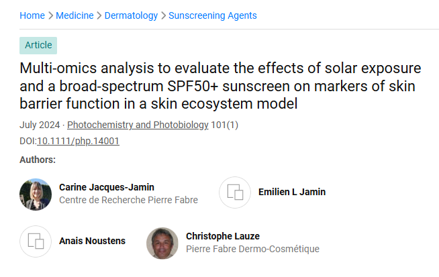Click the Authors section label
Viewport: 439px width, 277px height.
(x=38, y=160)
